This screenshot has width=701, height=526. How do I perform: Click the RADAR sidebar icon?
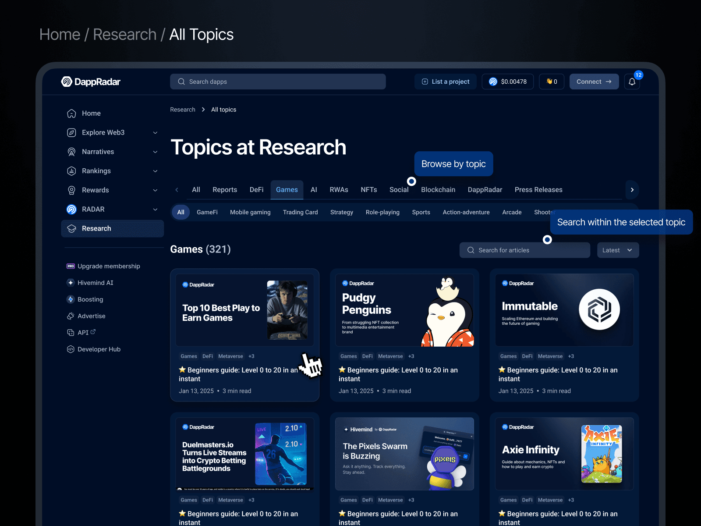tap(71, 210)
